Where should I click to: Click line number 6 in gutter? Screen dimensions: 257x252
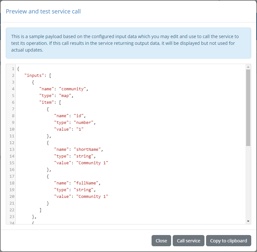13,102
